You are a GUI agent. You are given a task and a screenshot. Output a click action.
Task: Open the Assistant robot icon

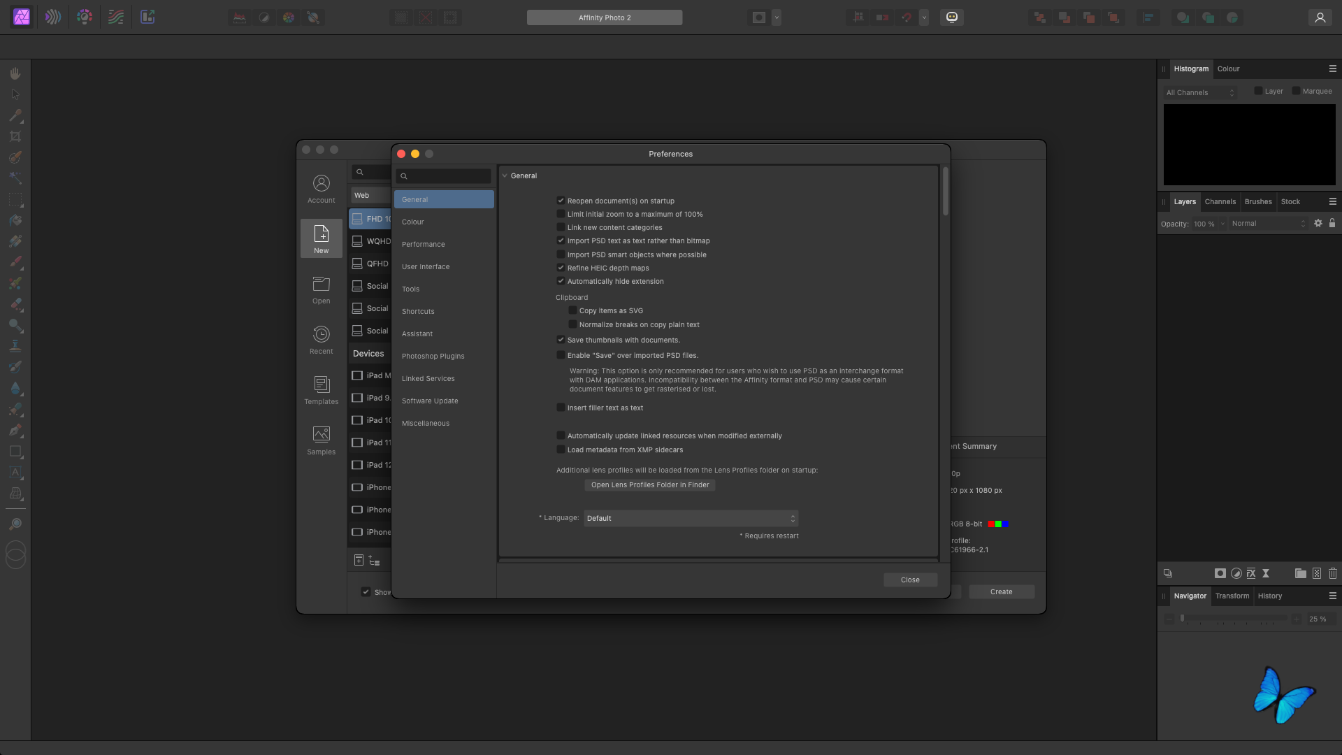(951, 17)
